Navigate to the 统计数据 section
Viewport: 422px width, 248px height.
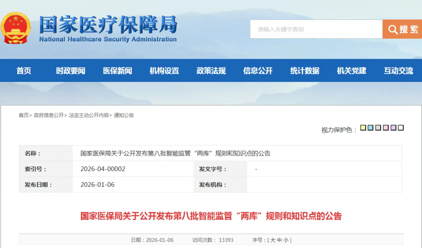click(305, 71)
